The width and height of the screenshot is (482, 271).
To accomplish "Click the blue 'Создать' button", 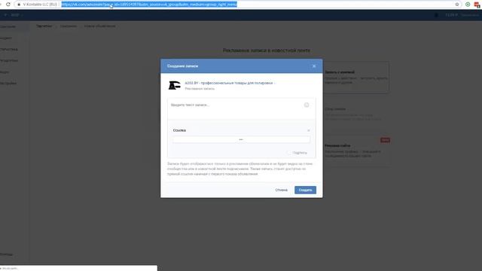I will (x=305, y=190).
